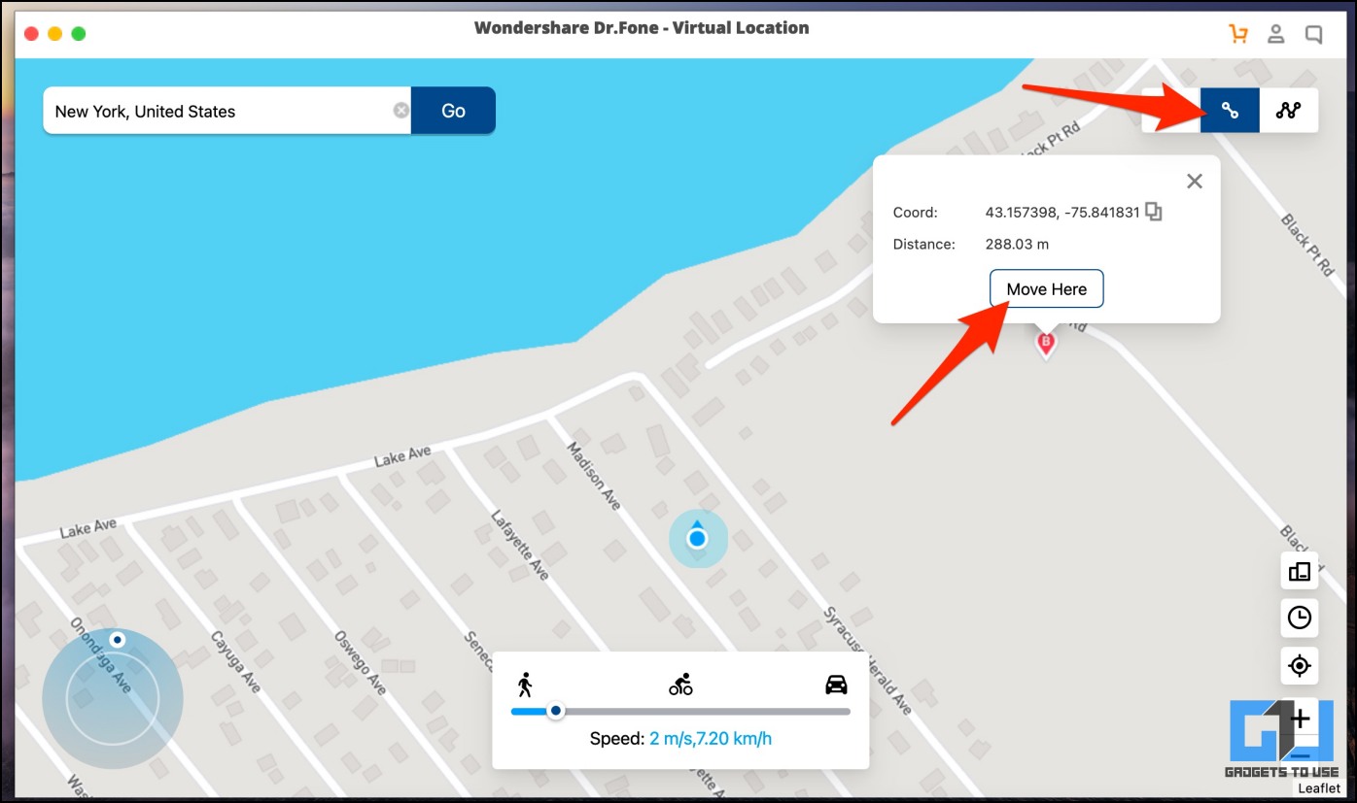Open the history clock icon

click(1300, 617)
